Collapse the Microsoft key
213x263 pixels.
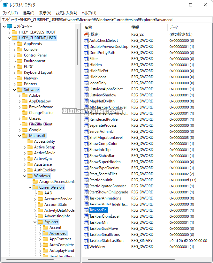[19, 136]
